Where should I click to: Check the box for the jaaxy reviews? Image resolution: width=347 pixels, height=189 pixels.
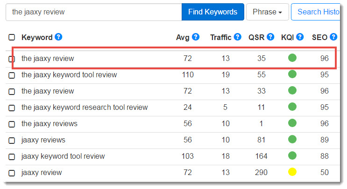[12, 124]
